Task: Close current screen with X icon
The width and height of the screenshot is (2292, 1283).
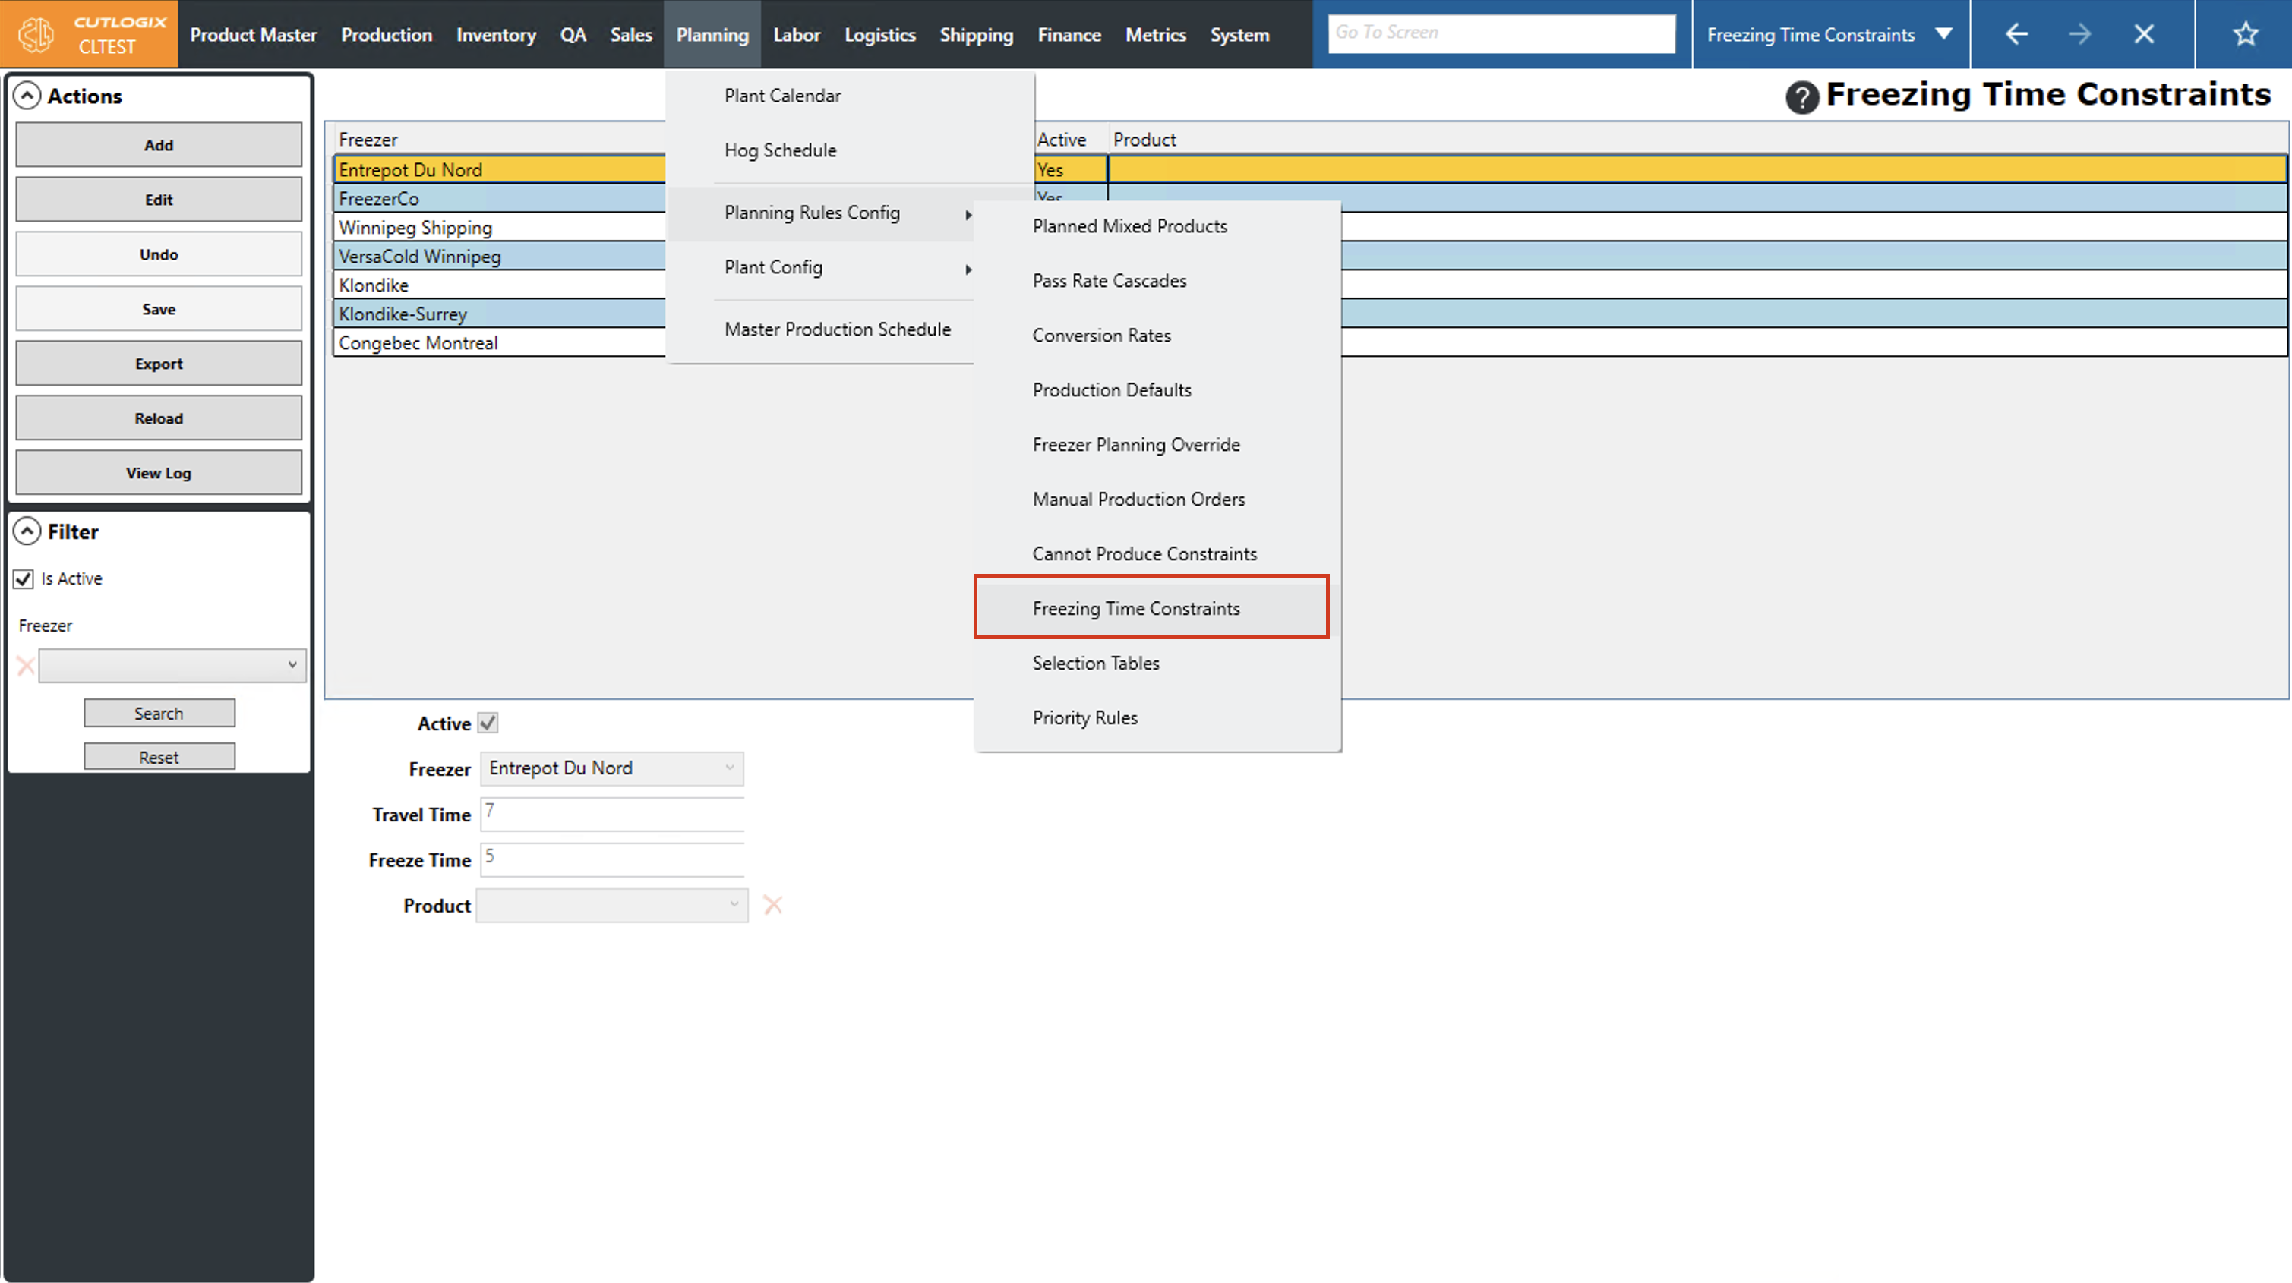Action: [x=2145, y=35]
